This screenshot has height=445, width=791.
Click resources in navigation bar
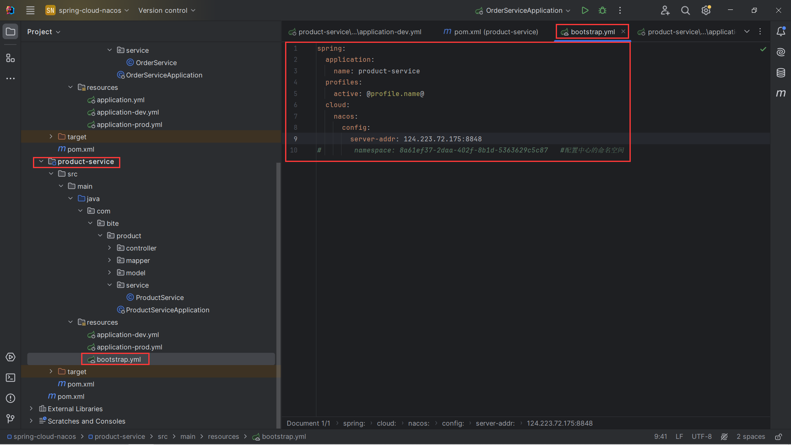click(x=223, y=437)
